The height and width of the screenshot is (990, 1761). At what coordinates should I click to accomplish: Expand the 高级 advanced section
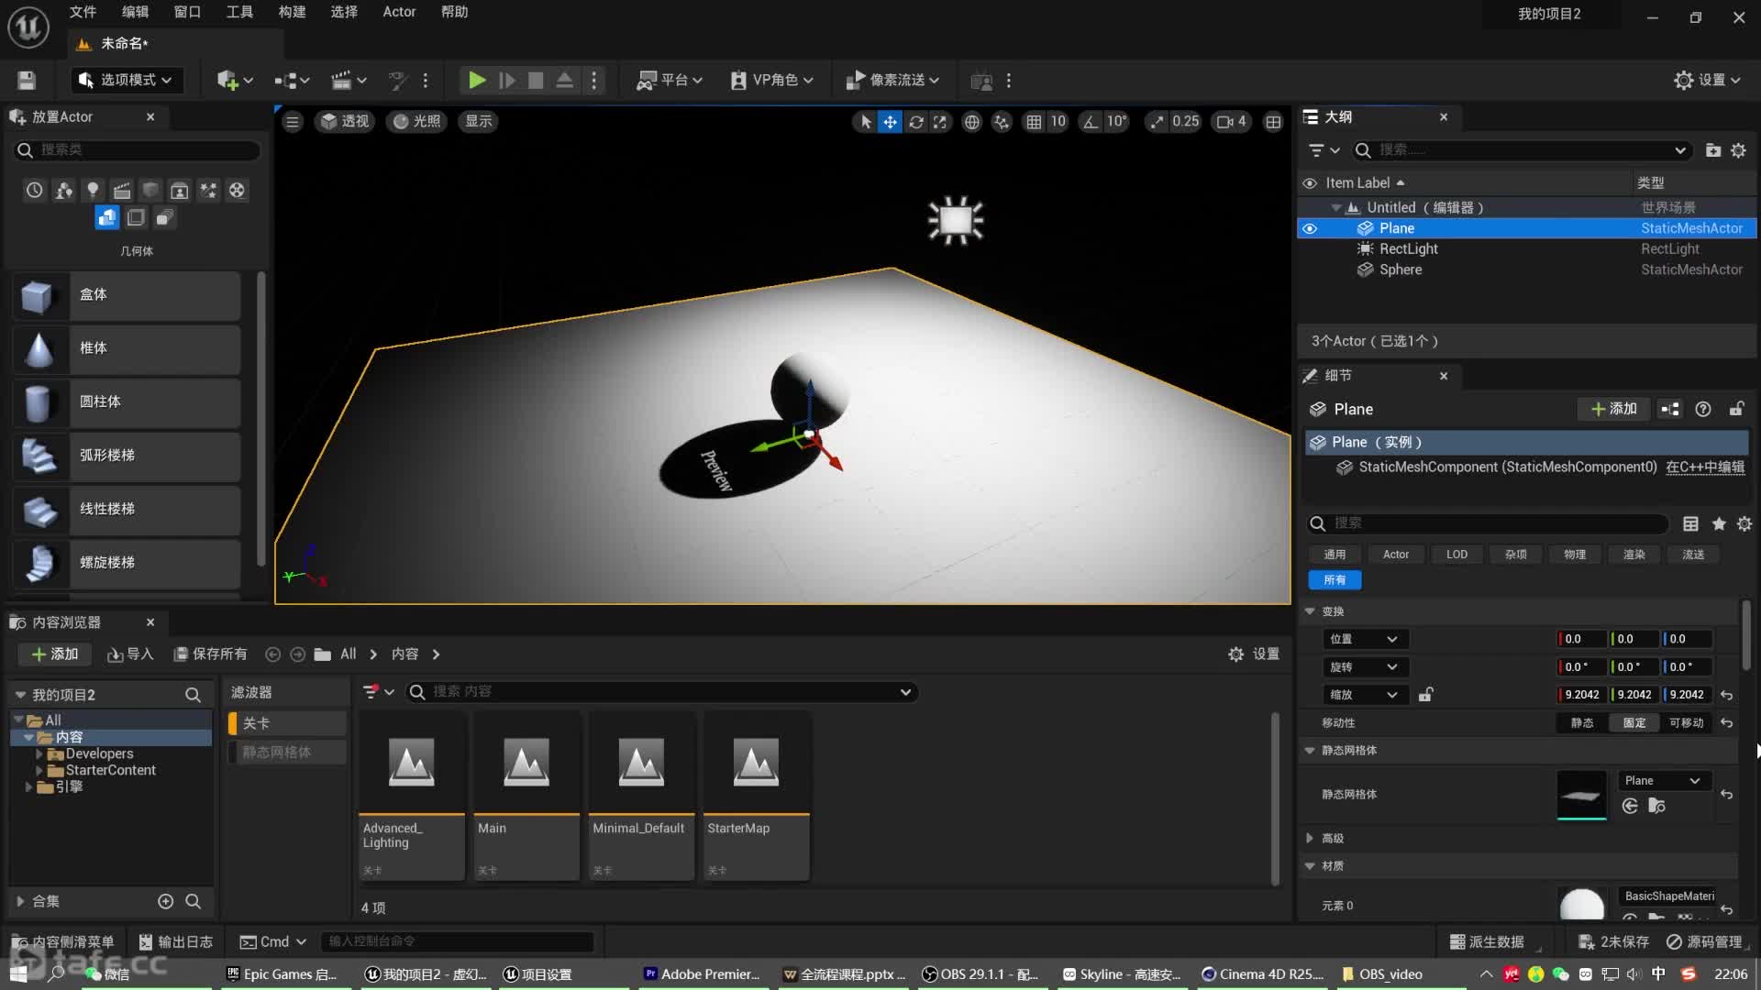pos(1310,839)
